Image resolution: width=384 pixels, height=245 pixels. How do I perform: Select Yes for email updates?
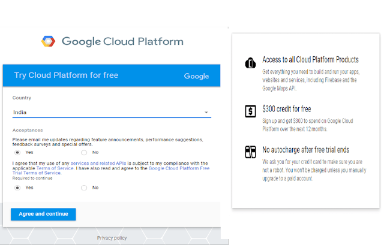click(x=17, y=152)
